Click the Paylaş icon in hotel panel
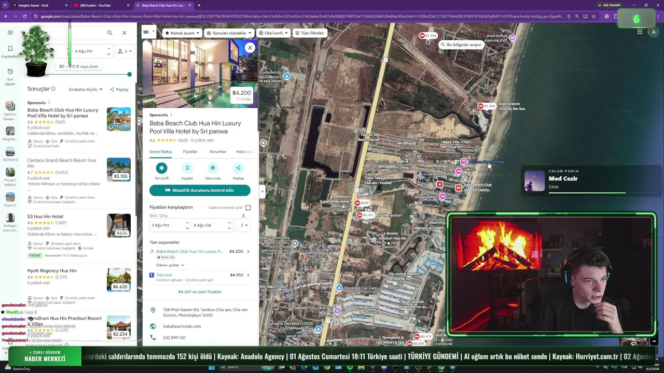This screenshot has width=664, height=373. point(238,168)
